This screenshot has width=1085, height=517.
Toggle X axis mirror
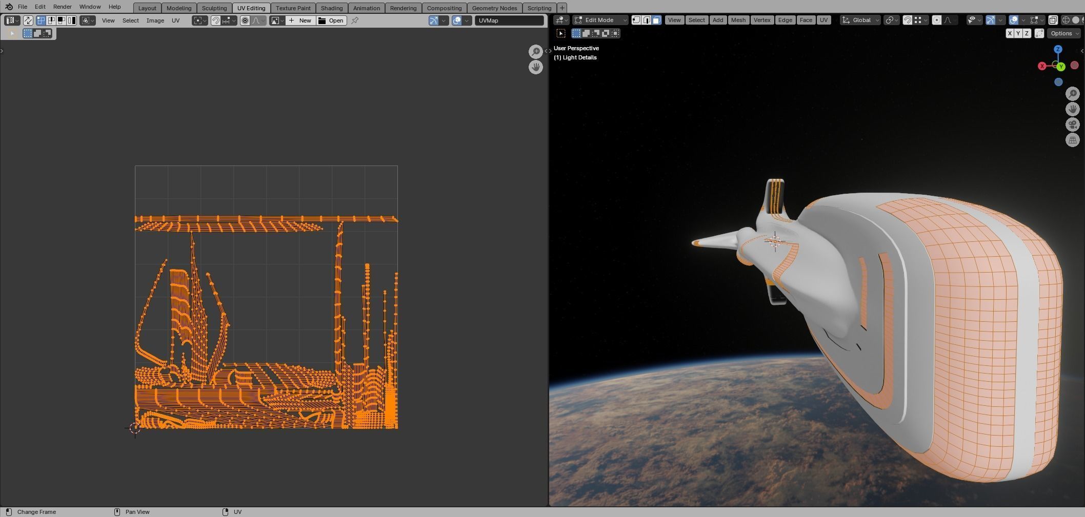pos(1010,33)
